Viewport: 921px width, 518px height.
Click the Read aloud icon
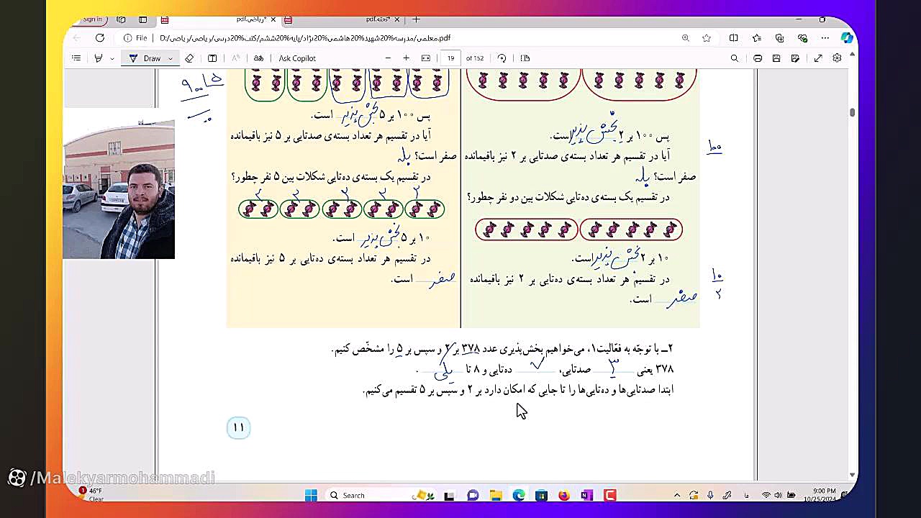pos(235,58)
